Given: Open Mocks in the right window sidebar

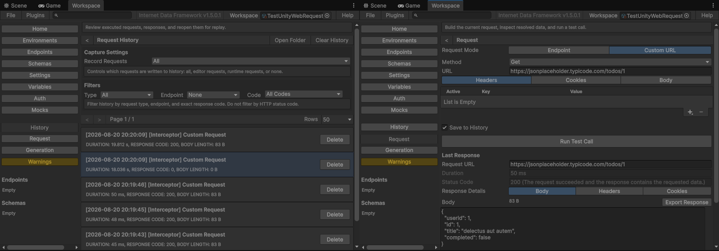Looking at the screenshot, I should click(399, 110).
